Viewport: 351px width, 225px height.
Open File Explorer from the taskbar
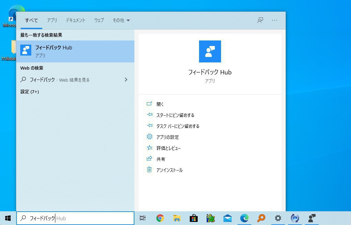tap(177, 218)
